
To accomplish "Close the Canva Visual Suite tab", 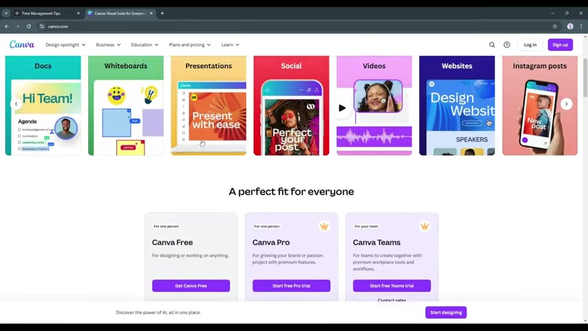I will click(x=151, y=13).
